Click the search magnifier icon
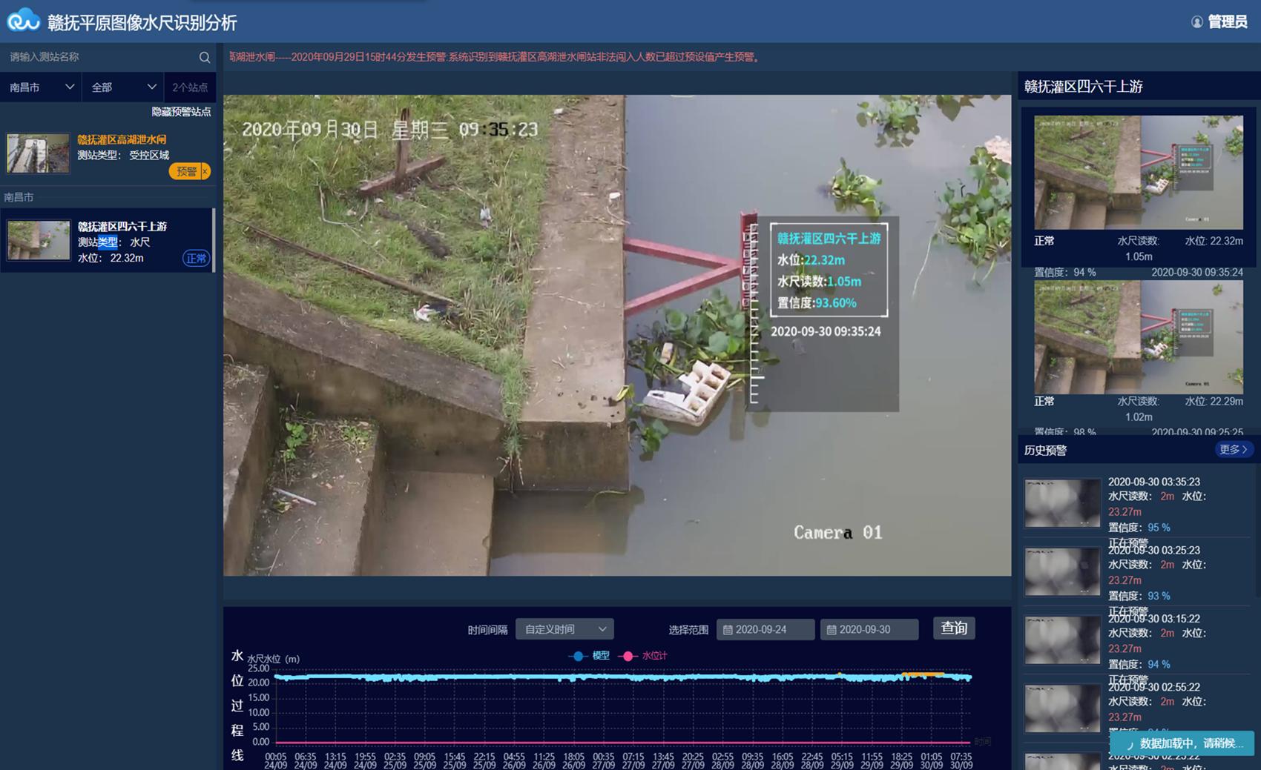 pos(205,57)
